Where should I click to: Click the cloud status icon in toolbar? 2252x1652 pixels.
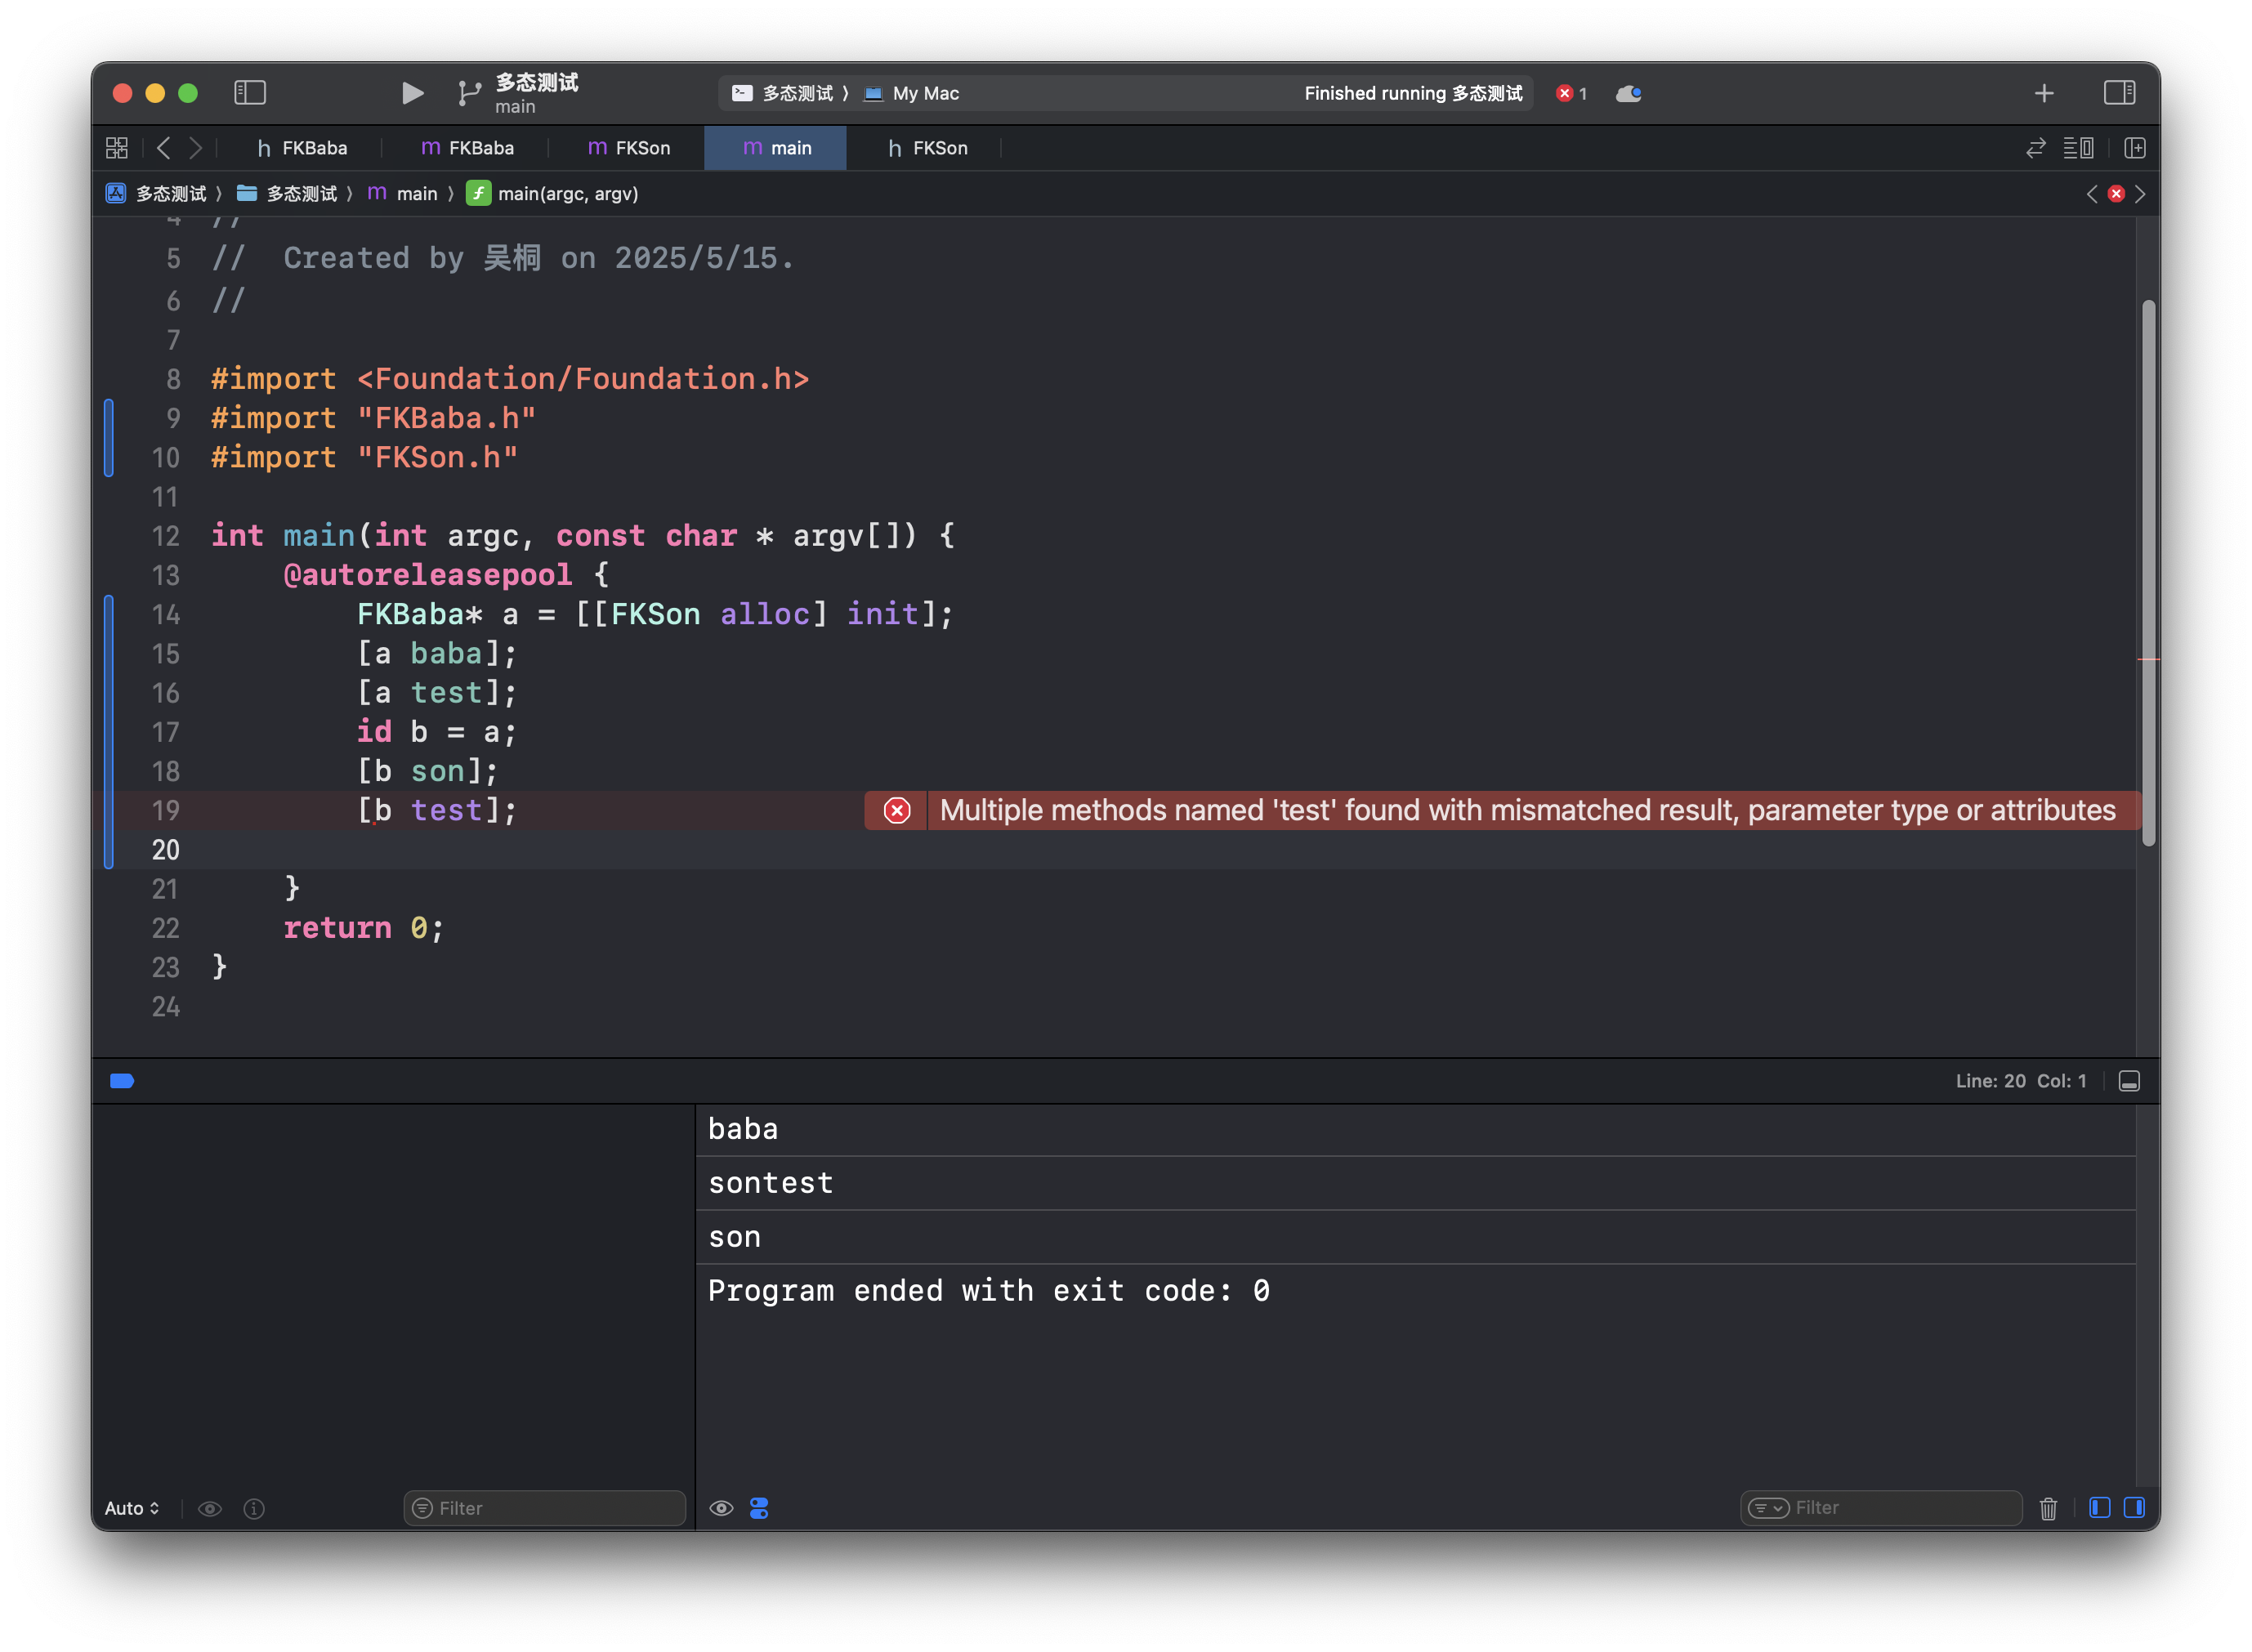[1628, 93]
